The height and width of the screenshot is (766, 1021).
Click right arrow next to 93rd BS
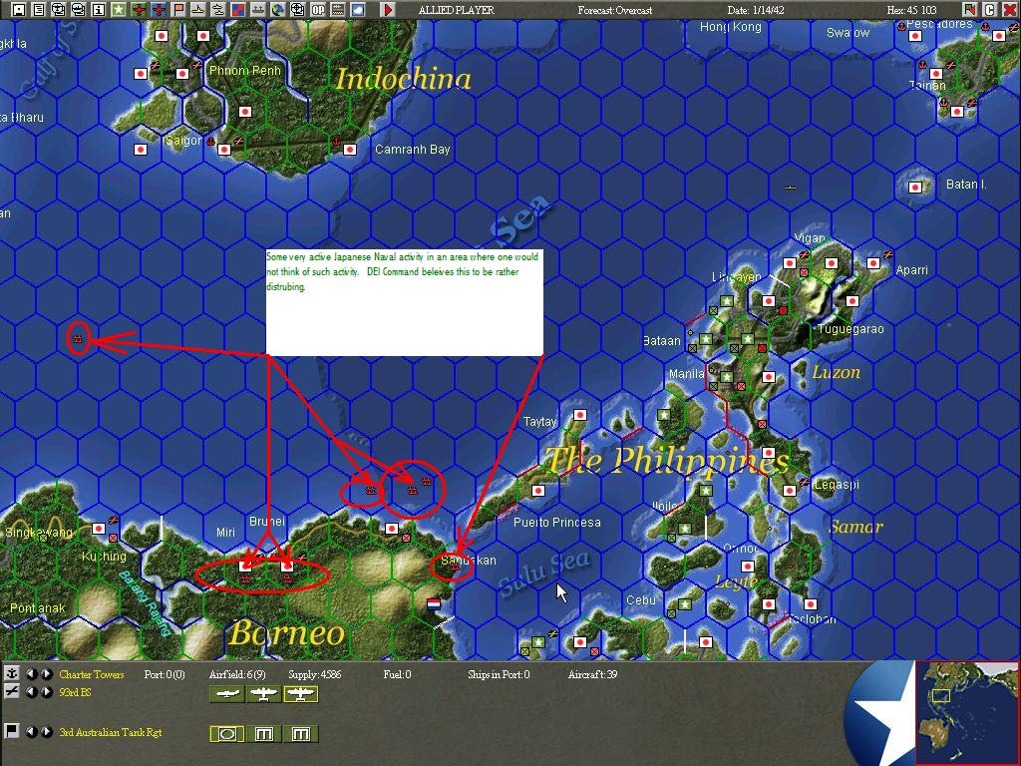coord(46,692)
